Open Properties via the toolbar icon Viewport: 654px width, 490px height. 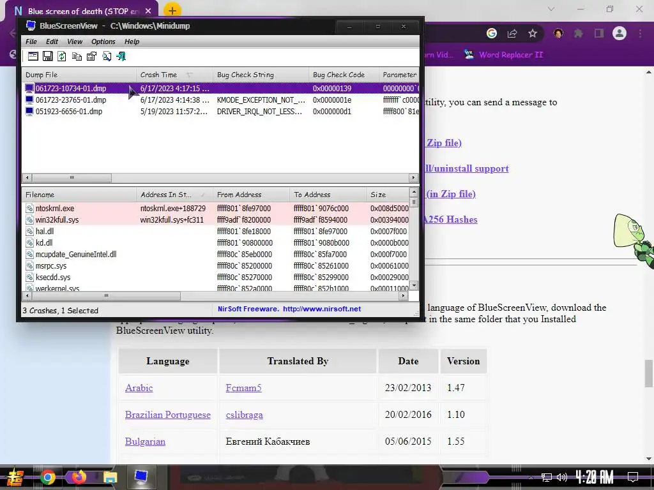(91, 56)
